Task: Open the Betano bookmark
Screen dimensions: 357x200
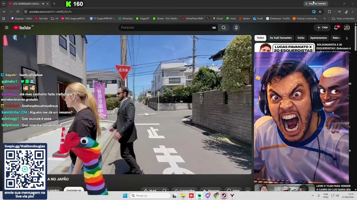Action: (244, 19)
